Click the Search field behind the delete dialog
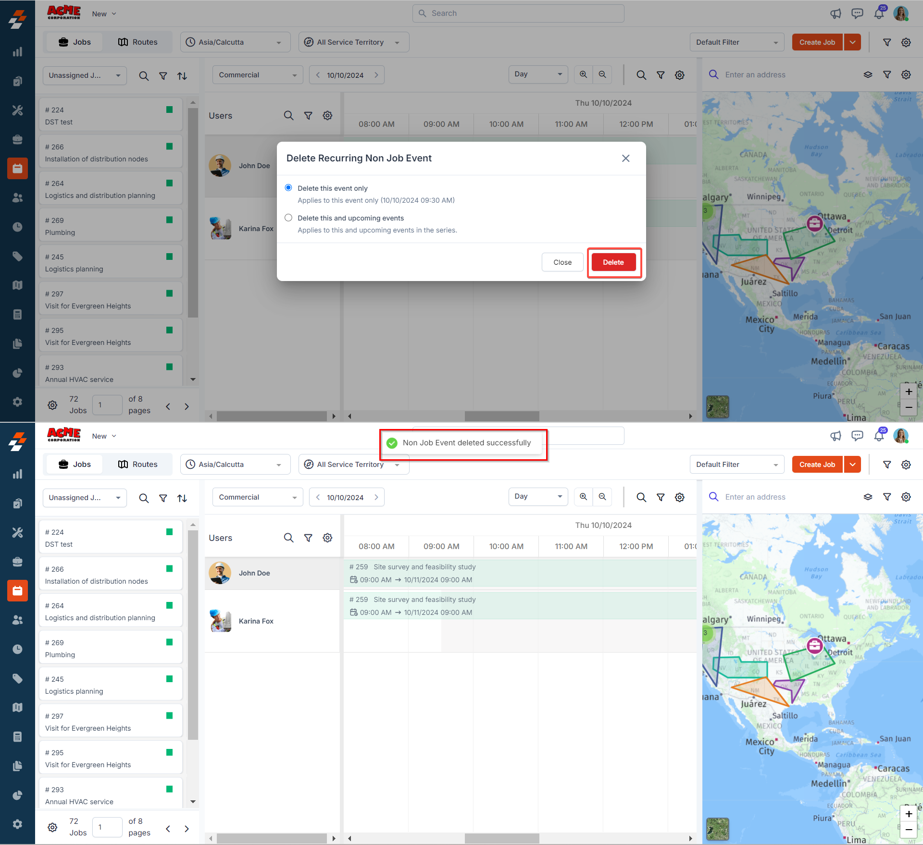Screen dimensions: 923x845 pyautogui.click(x=518, y=13)
